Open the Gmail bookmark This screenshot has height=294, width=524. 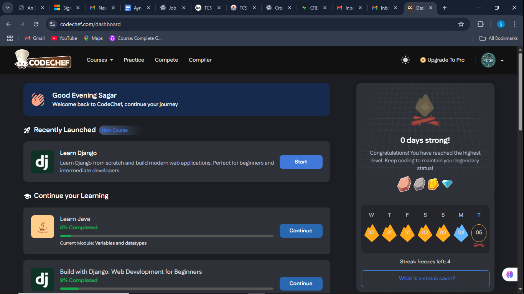pos(35,38)
